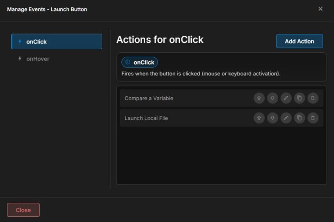Click the info icon in onClick badge
Viewport: 334px width, 222px height.
coord(127,62)
